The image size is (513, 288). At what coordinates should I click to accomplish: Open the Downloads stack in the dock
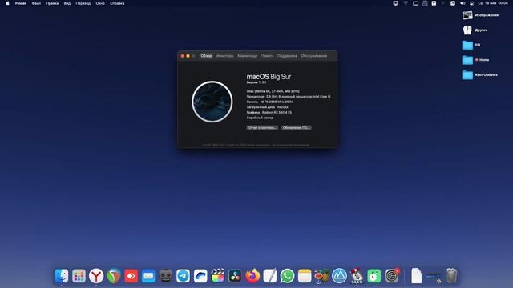(434, 277)
